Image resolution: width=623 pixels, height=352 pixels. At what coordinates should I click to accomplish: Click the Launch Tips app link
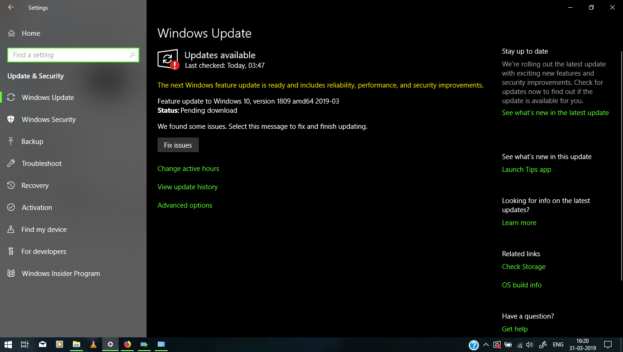point(526,170)
